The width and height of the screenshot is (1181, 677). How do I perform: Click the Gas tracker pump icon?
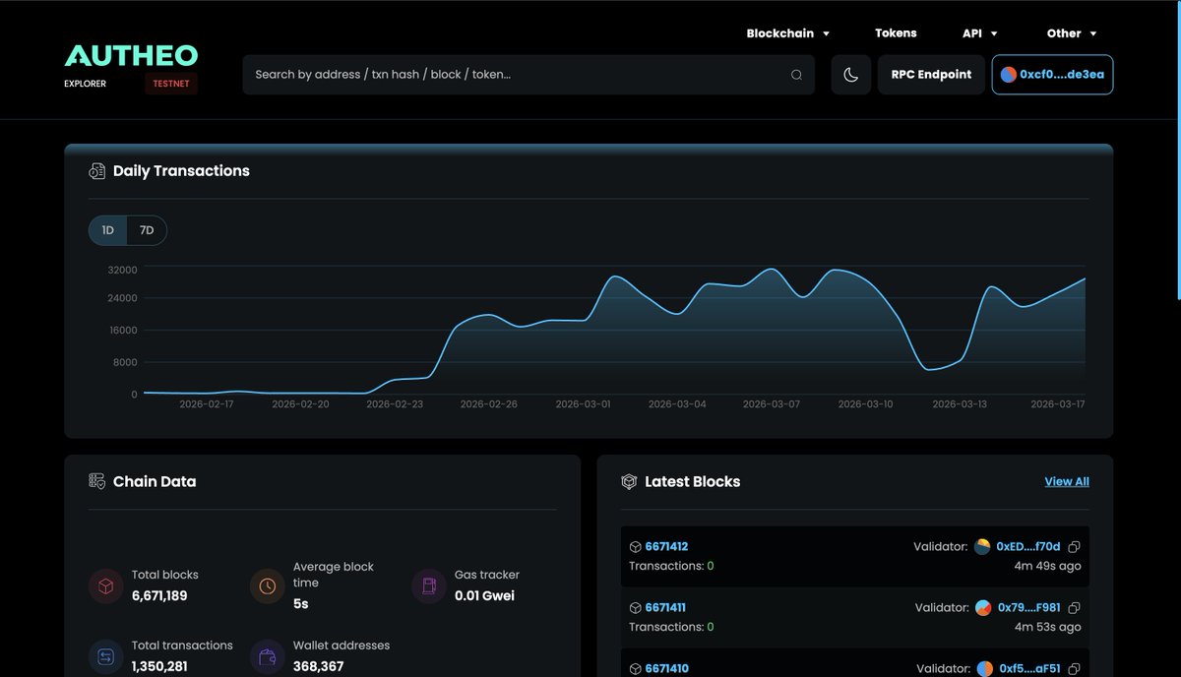pos(429,585)
